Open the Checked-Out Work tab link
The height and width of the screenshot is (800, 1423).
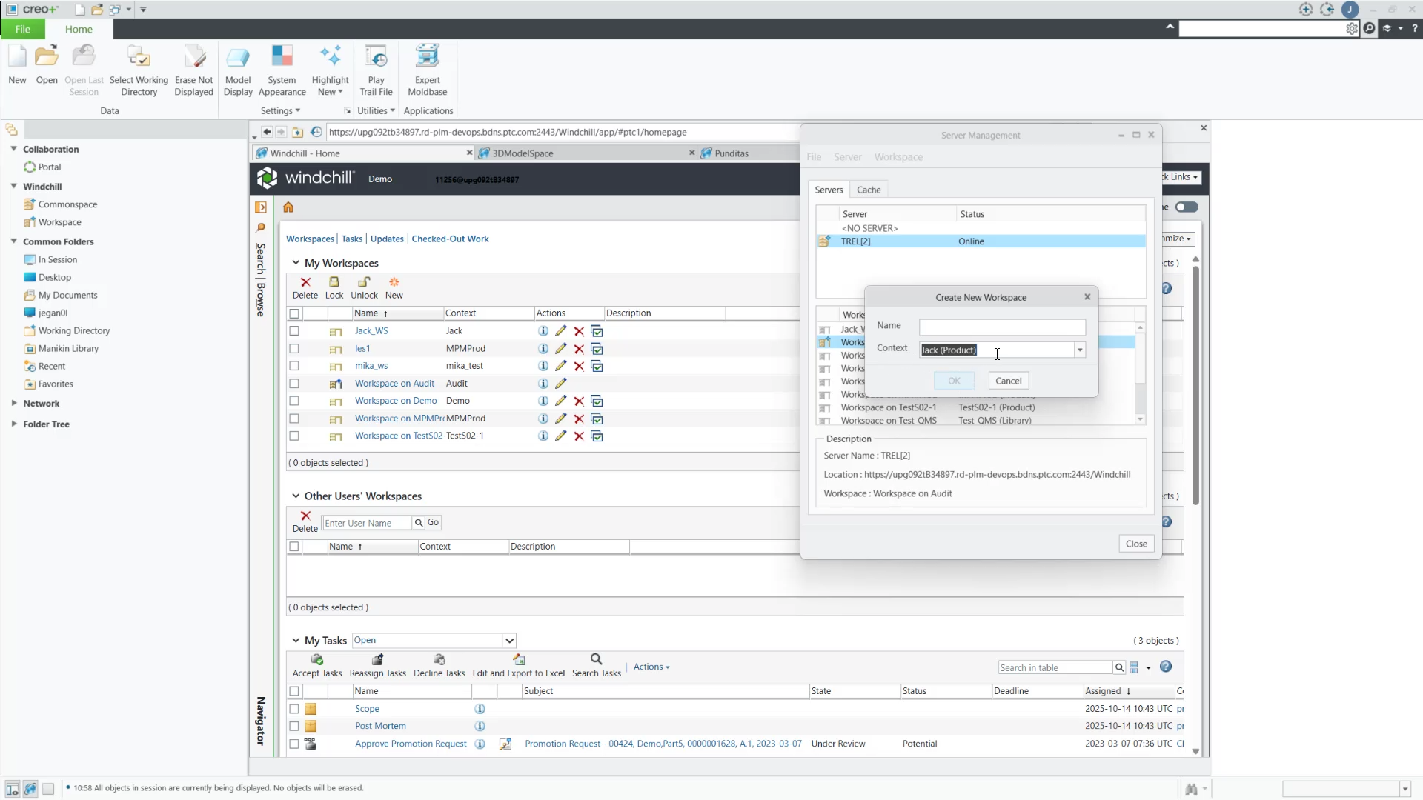point(450,239)
